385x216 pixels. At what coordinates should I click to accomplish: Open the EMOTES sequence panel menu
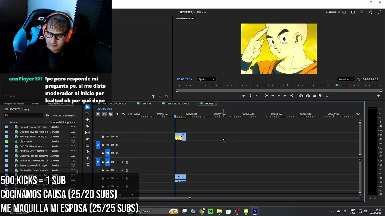(216, 104)
